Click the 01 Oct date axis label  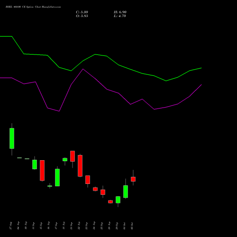(x=125, y=226)
